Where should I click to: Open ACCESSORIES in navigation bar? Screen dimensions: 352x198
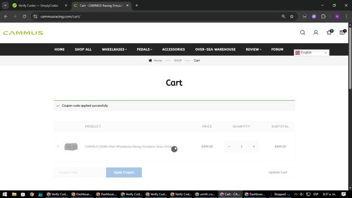(x=174, y=50)
